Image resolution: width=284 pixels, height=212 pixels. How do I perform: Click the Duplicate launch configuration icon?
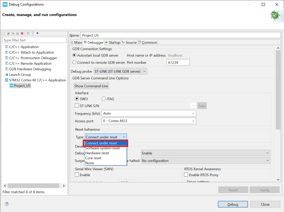[x=17, y=33]
